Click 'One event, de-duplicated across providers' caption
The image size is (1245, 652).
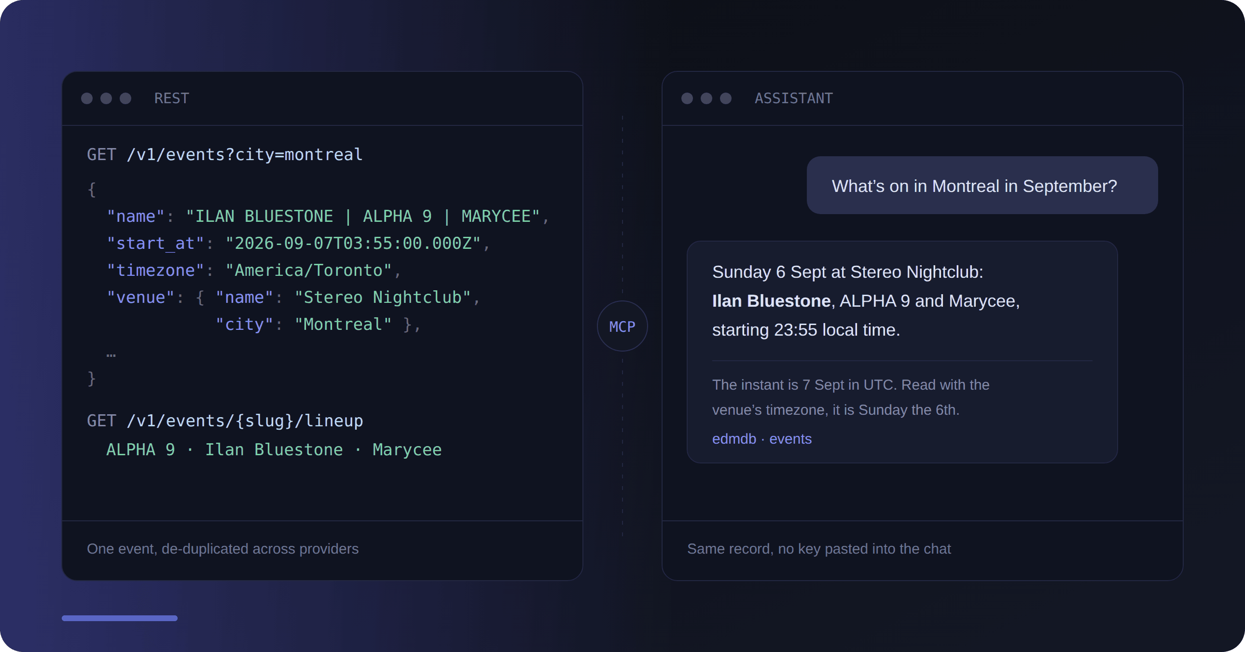(x=223, y=549)
